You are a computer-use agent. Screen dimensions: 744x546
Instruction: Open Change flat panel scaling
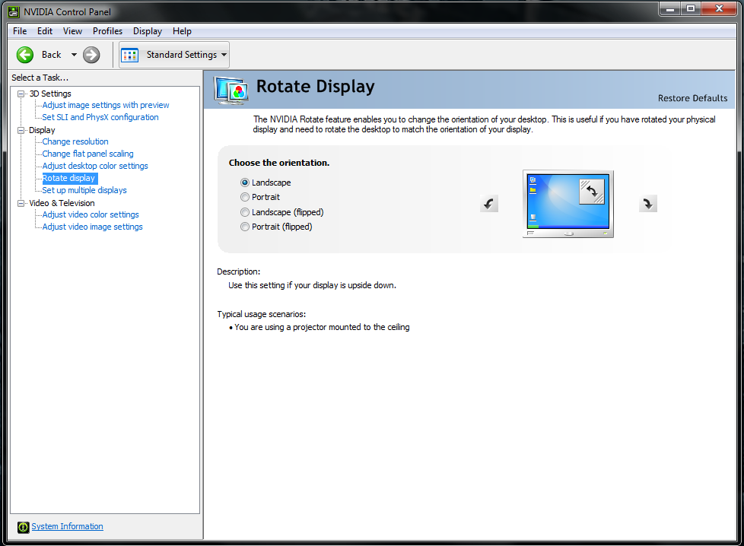(x=87, y=154)
